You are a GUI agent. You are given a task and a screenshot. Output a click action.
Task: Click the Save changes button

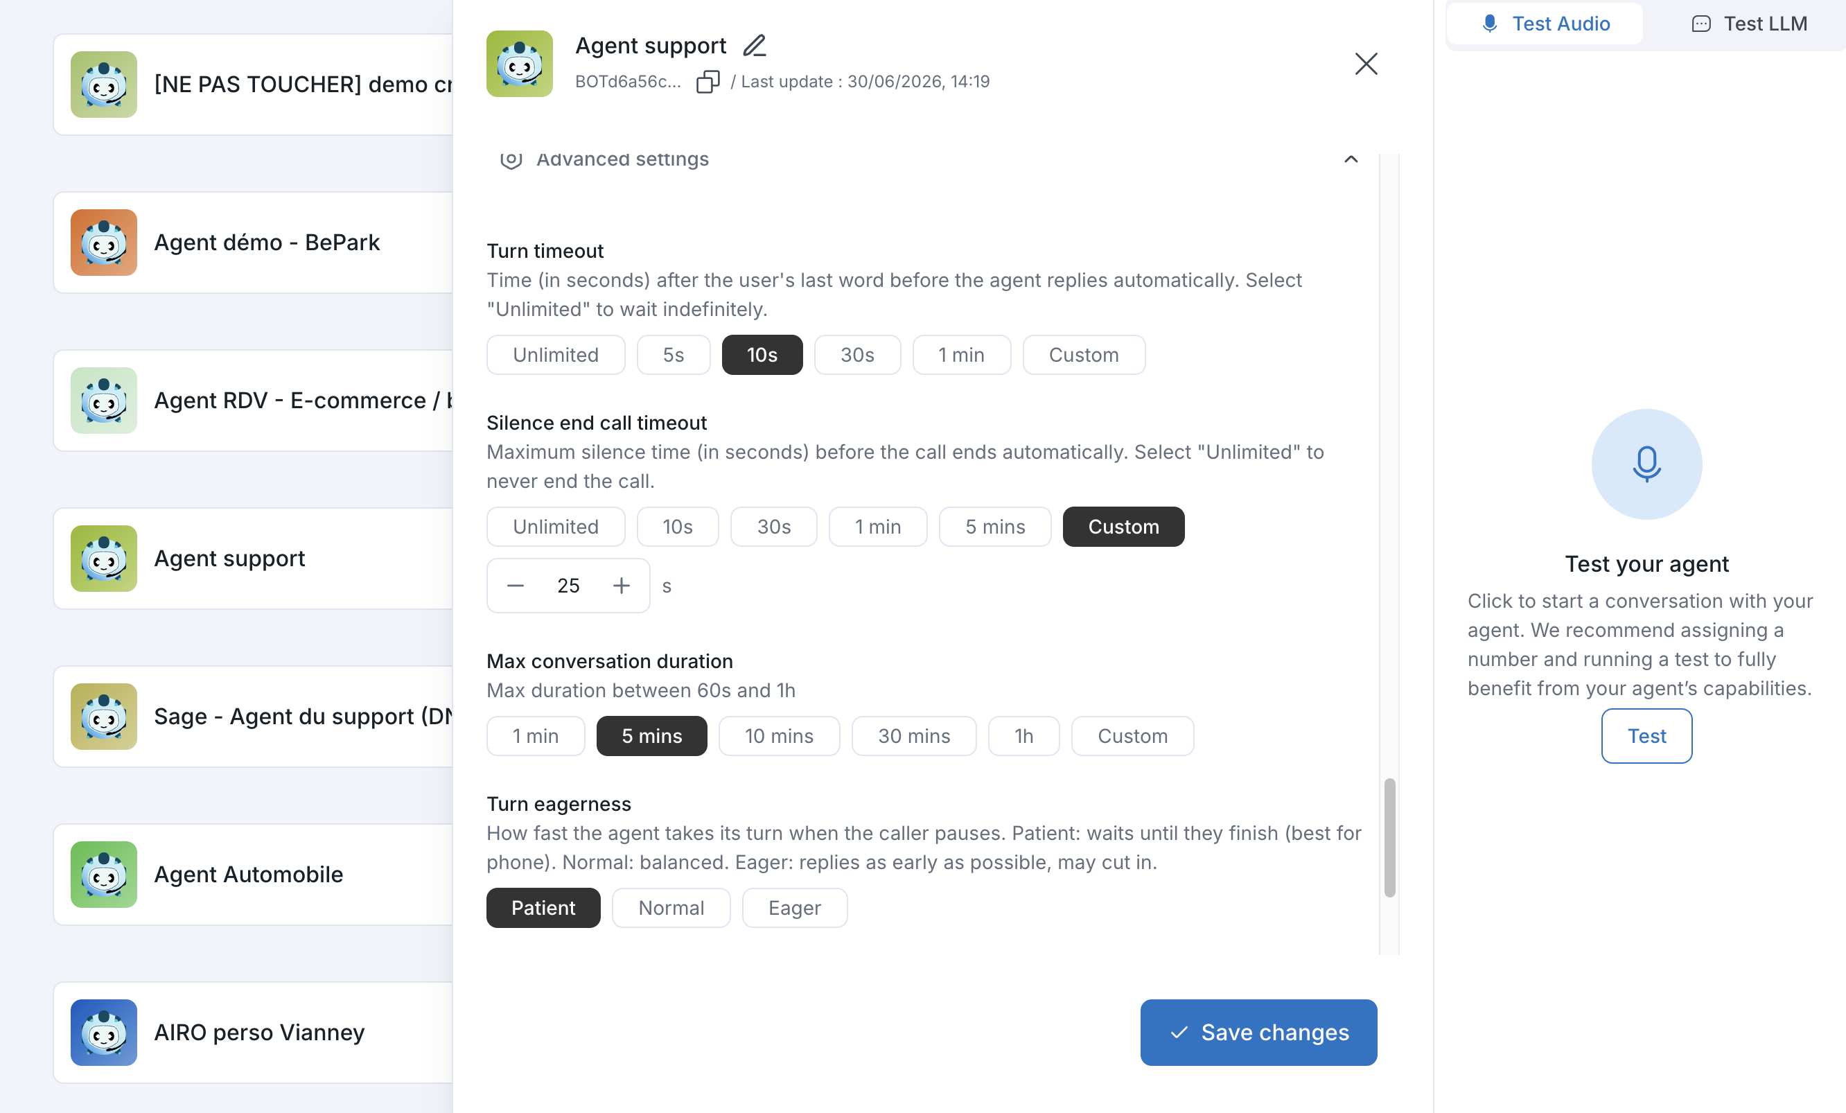pos(1258,1032)
